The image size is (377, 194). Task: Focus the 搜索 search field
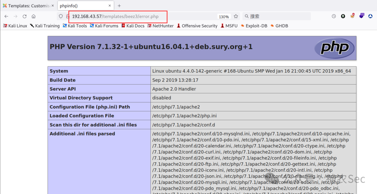pos(276,16)
